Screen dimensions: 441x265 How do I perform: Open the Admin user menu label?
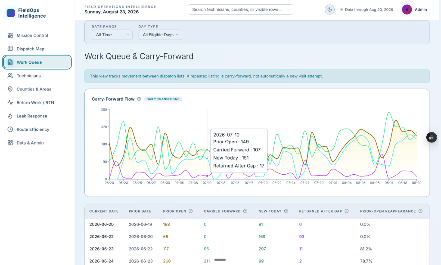coord(421,9)
